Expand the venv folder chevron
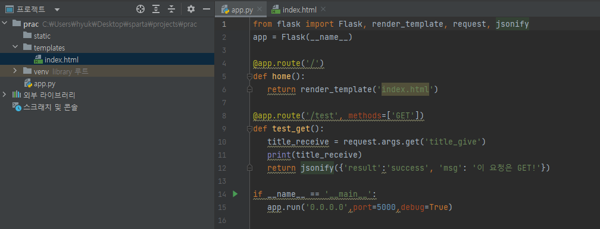The image size is (600, 229). [15, 71]
